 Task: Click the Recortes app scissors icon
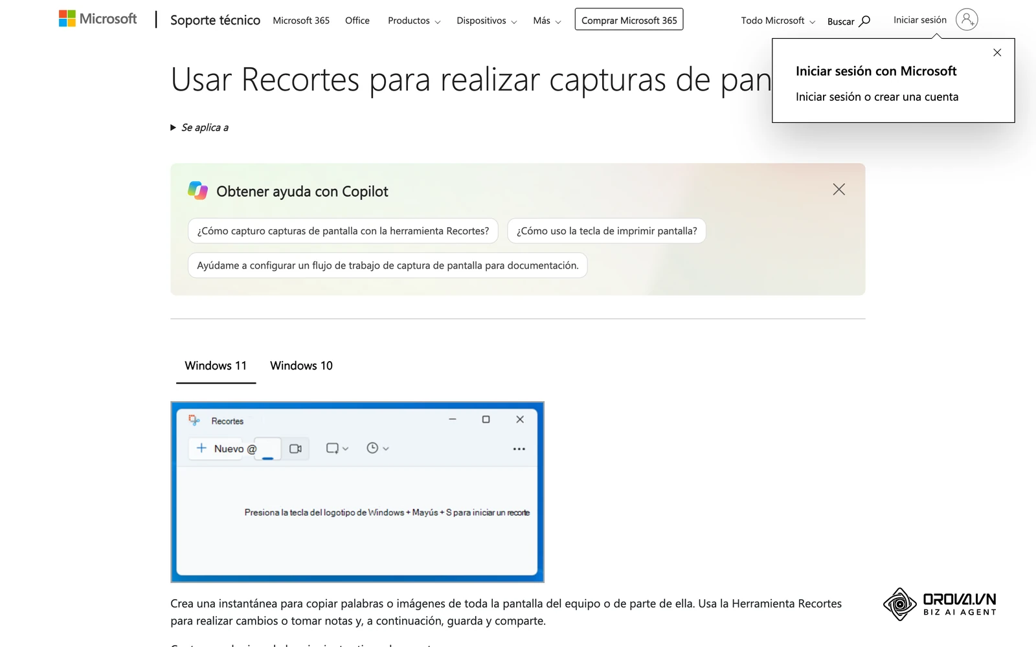194,421
